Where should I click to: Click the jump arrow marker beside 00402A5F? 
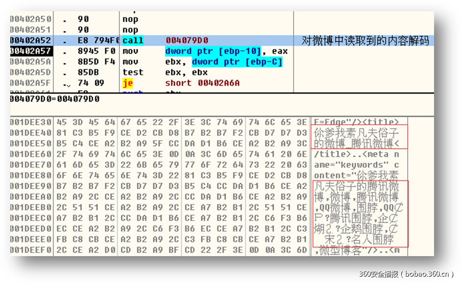click(68, 84)
